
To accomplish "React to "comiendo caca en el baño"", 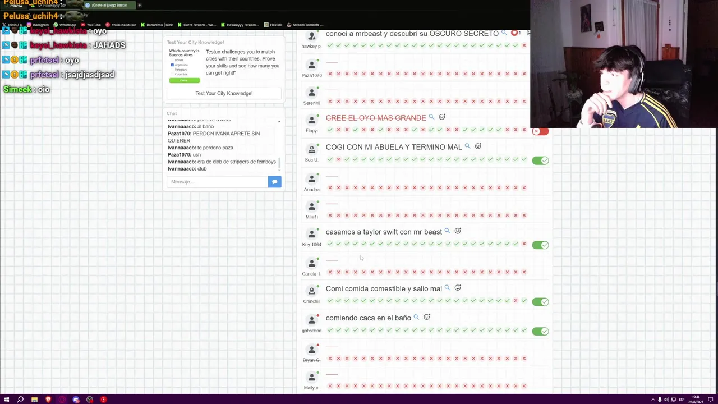I will [427, 317].
